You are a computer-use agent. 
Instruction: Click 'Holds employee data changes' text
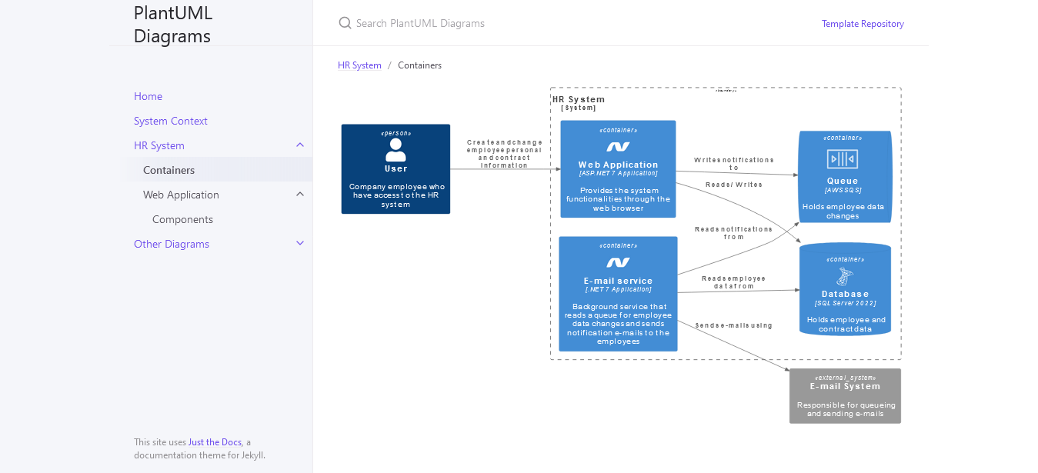pos(843,212)
